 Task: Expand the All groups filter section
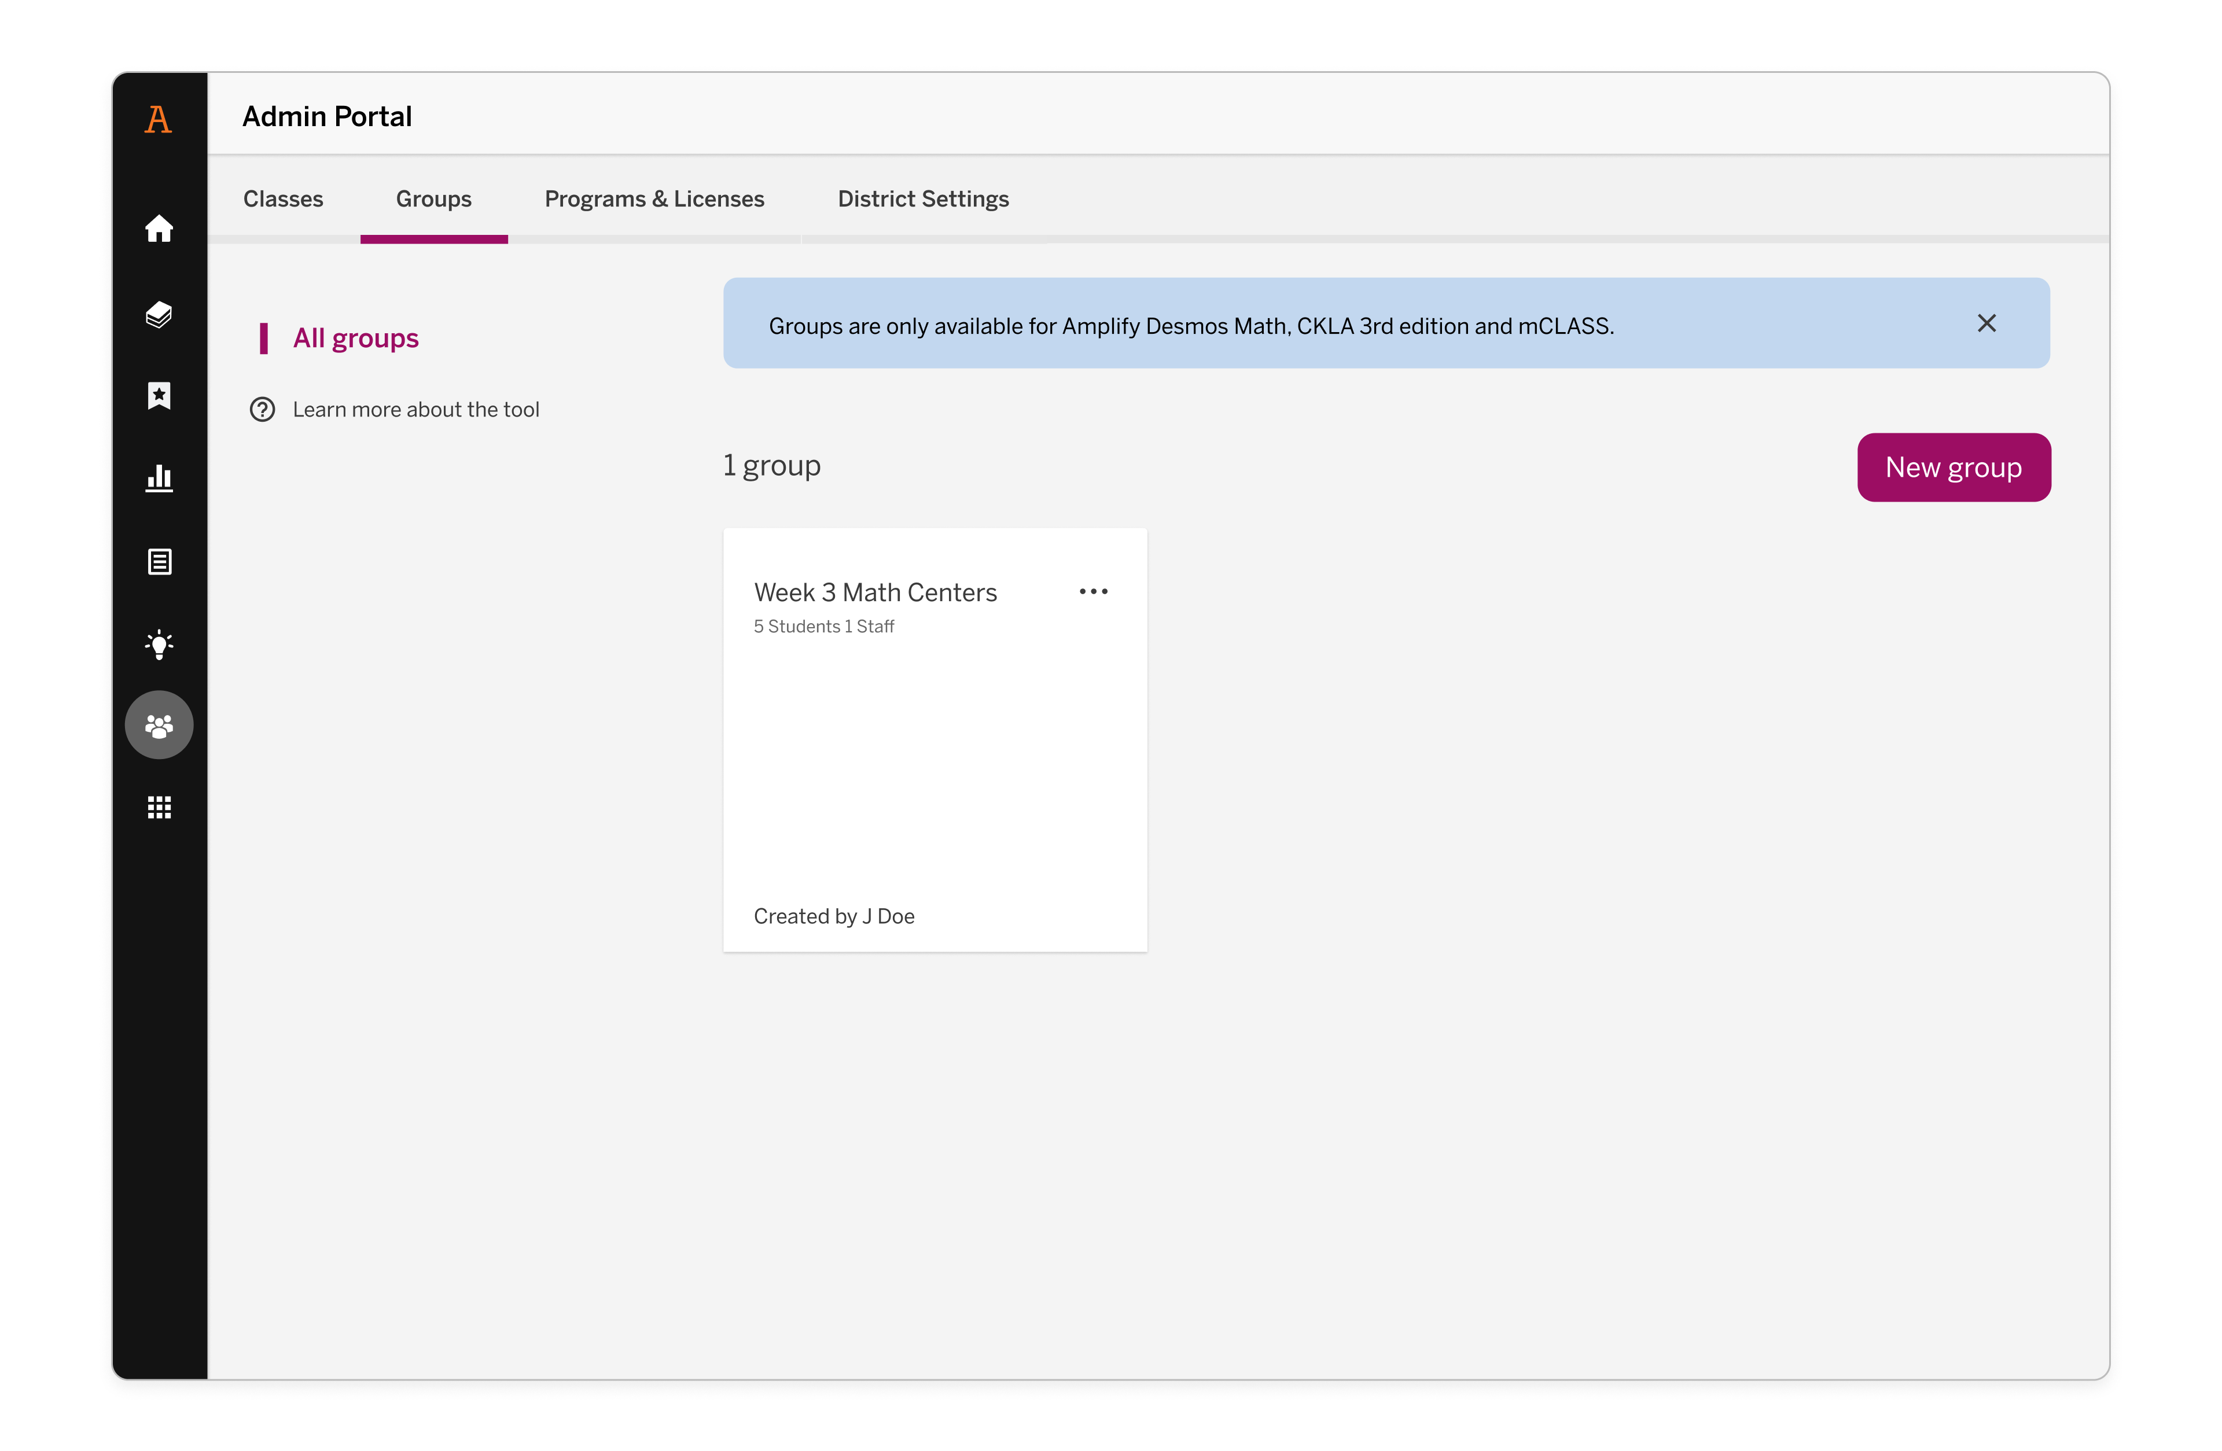(x=356, y=337)
